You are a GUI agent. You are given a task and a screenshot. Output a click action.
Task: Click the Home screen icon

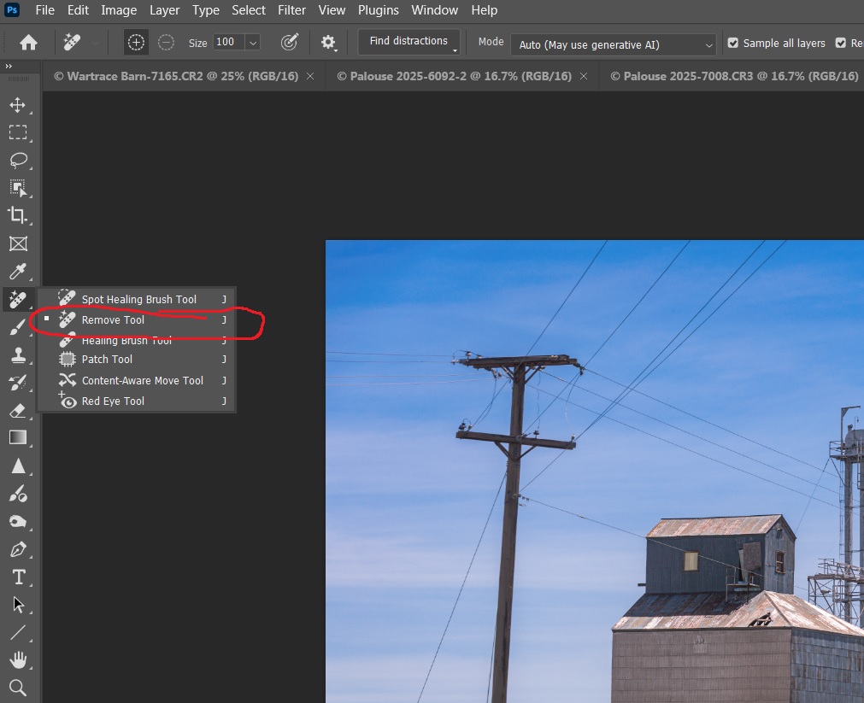29,43
